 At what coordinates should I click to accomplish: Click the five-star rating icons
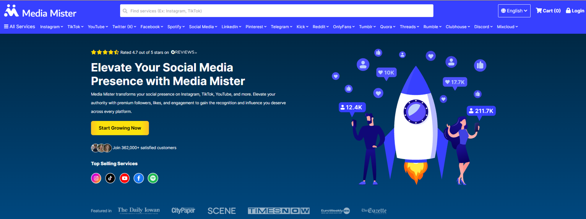(105, 52)
